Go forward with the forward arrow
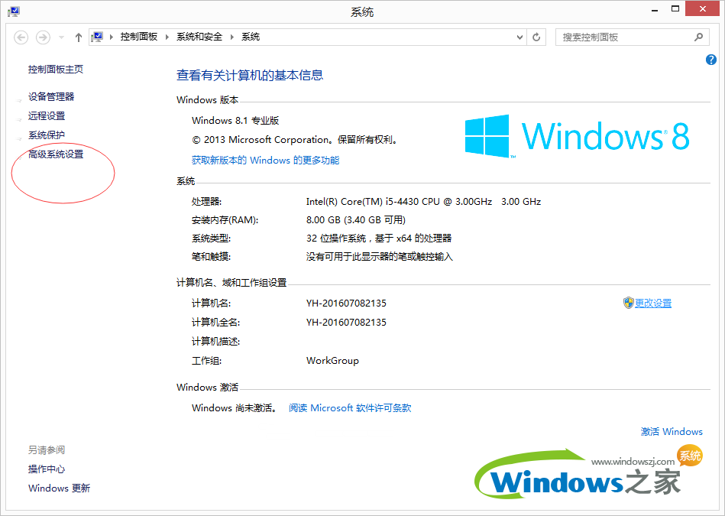The height and width of the screenshot is (516, 725). pyautogui.click(x=43, y=37)
